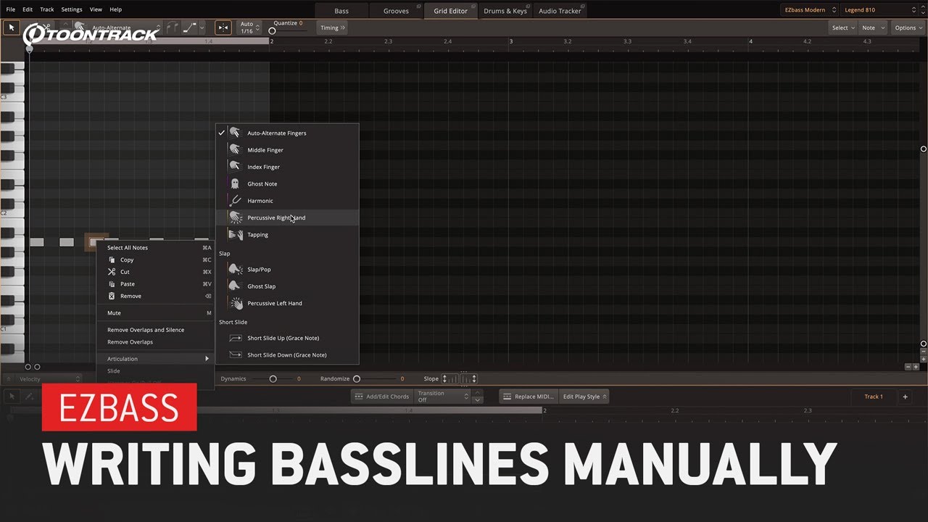Select the Track 1 tab
Screen dimensions: 928x522
874,397
